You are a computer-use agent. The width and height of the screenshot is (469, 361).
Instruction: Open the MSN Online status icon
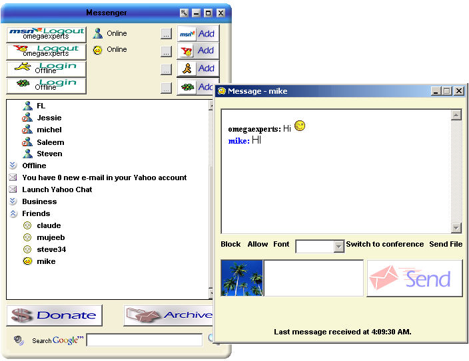[x=97, y=33]
